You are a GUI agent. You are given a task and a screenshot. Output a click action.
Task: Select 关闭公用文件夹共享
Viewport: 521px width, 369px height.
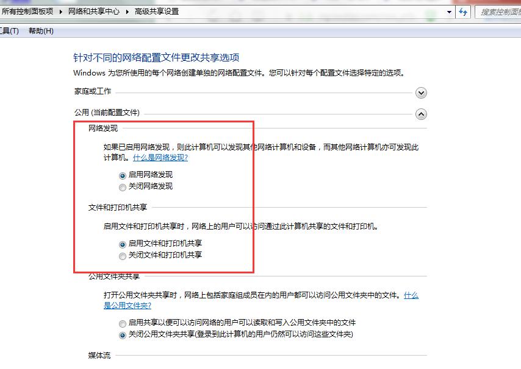coord(122,334)
